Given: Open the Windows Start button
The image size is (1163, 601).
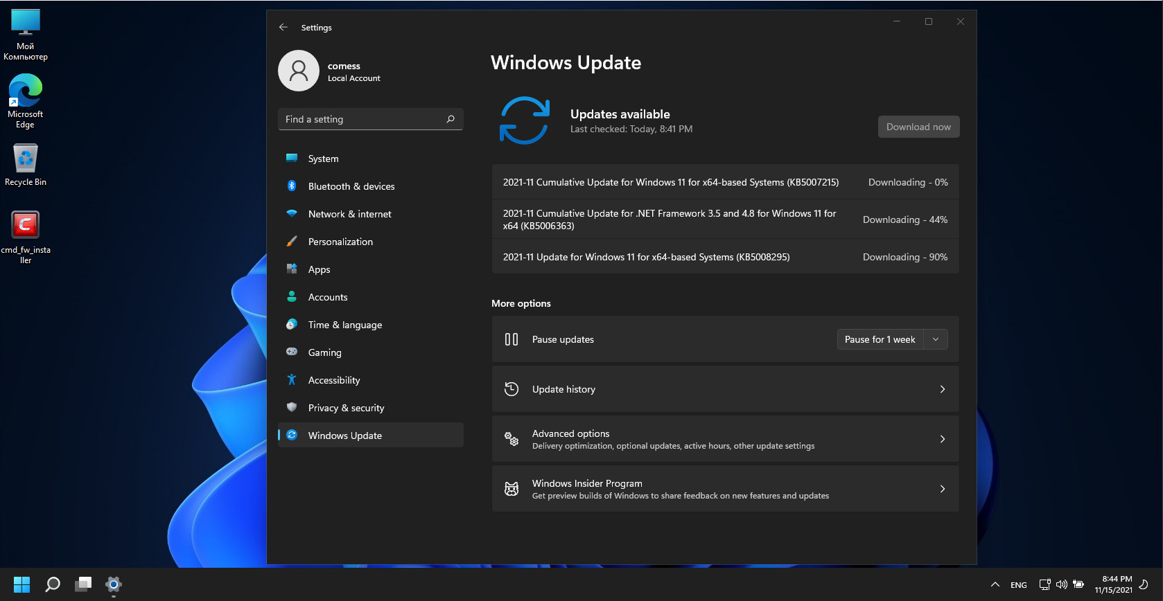Looking at the screenshot, I should [22, 584].
